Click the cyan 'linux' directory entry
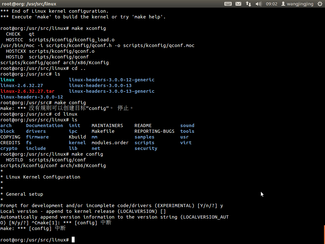This screenshot has width=325, height=244. click(8, 80)
